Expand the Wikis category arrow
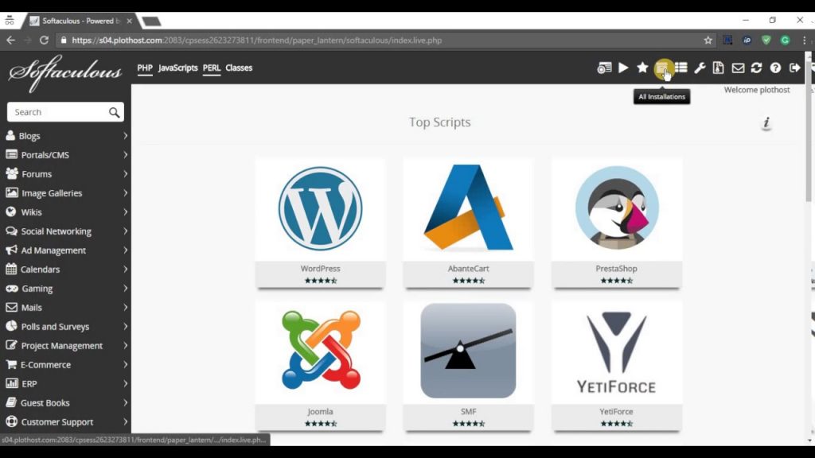Viewport: 815px width, 458px height. (x=125, y=212)
